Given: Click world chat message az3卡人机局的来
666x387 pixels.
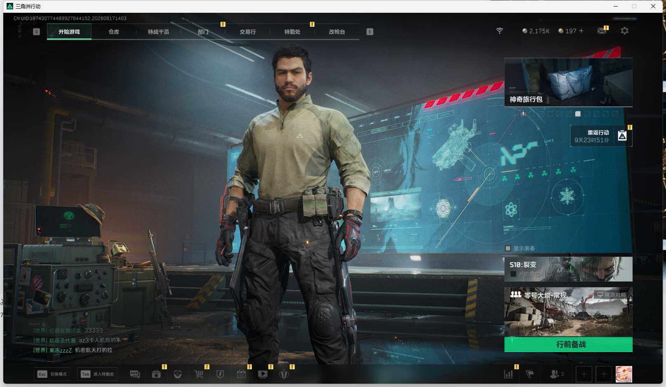Looking at the screenshot, I should (100, 340).
